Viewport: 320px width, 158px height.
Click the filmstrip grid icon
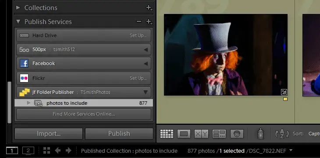pos(47,151)
